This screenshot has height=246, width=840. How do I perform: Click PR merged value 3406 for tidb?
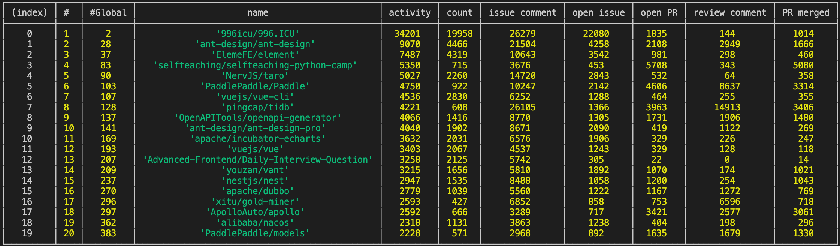tap(803, 107)
